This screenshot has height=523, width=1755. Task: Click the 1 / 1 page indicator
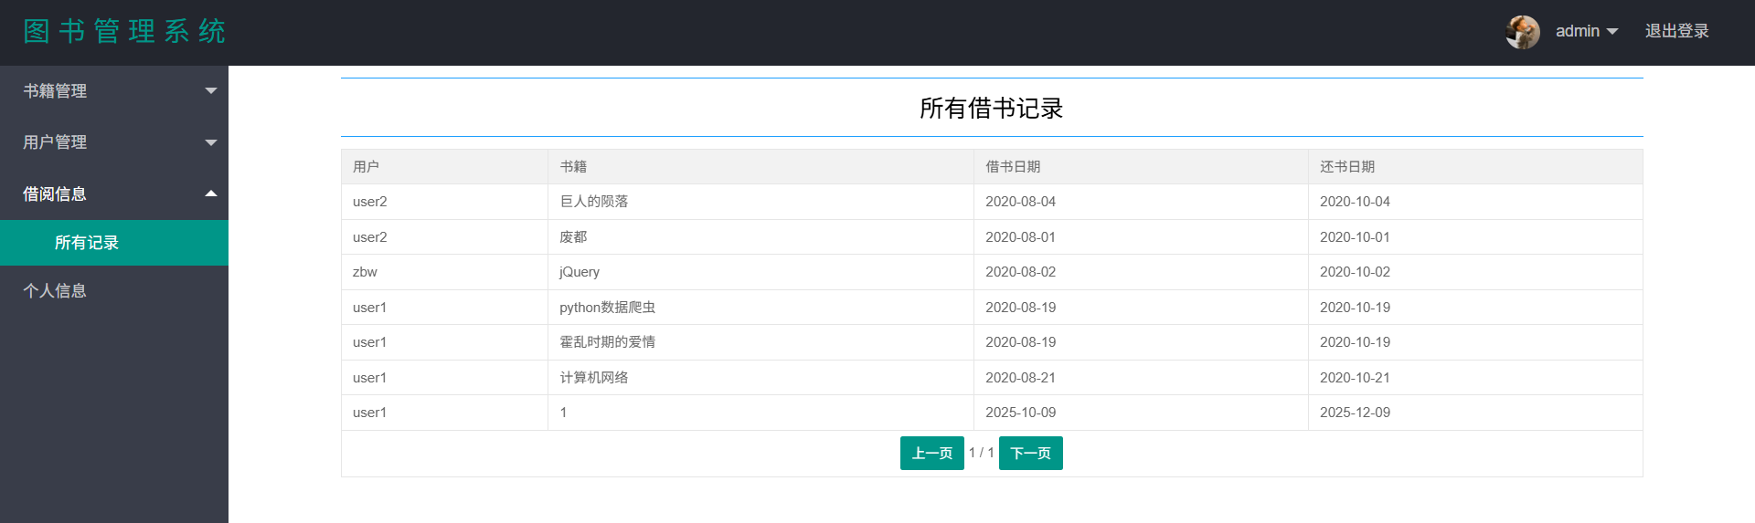982,453
